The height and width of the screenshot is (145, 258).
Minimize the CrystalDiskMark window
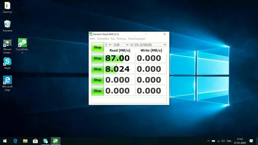coord(146,34)
